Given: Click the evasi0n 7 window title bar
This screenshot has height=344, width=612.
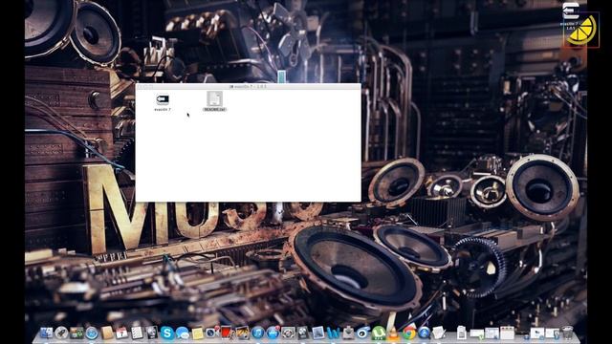Looking at the screenshot, I should click(248, 86).
